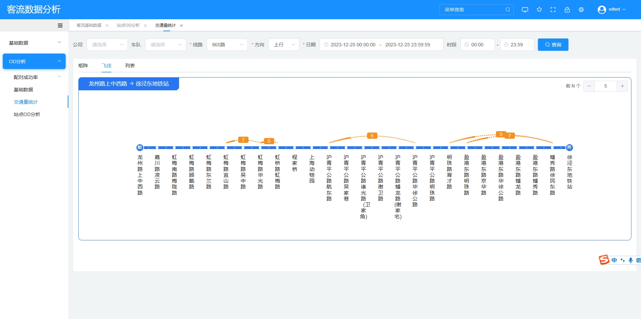This screenshot has width=641, height=319.
Task: Switch to the 列表 view tab
Action: click(130, 66)
